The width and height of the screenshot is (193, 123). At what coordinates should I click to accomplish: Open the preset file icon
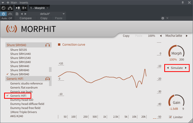point(17,14)
